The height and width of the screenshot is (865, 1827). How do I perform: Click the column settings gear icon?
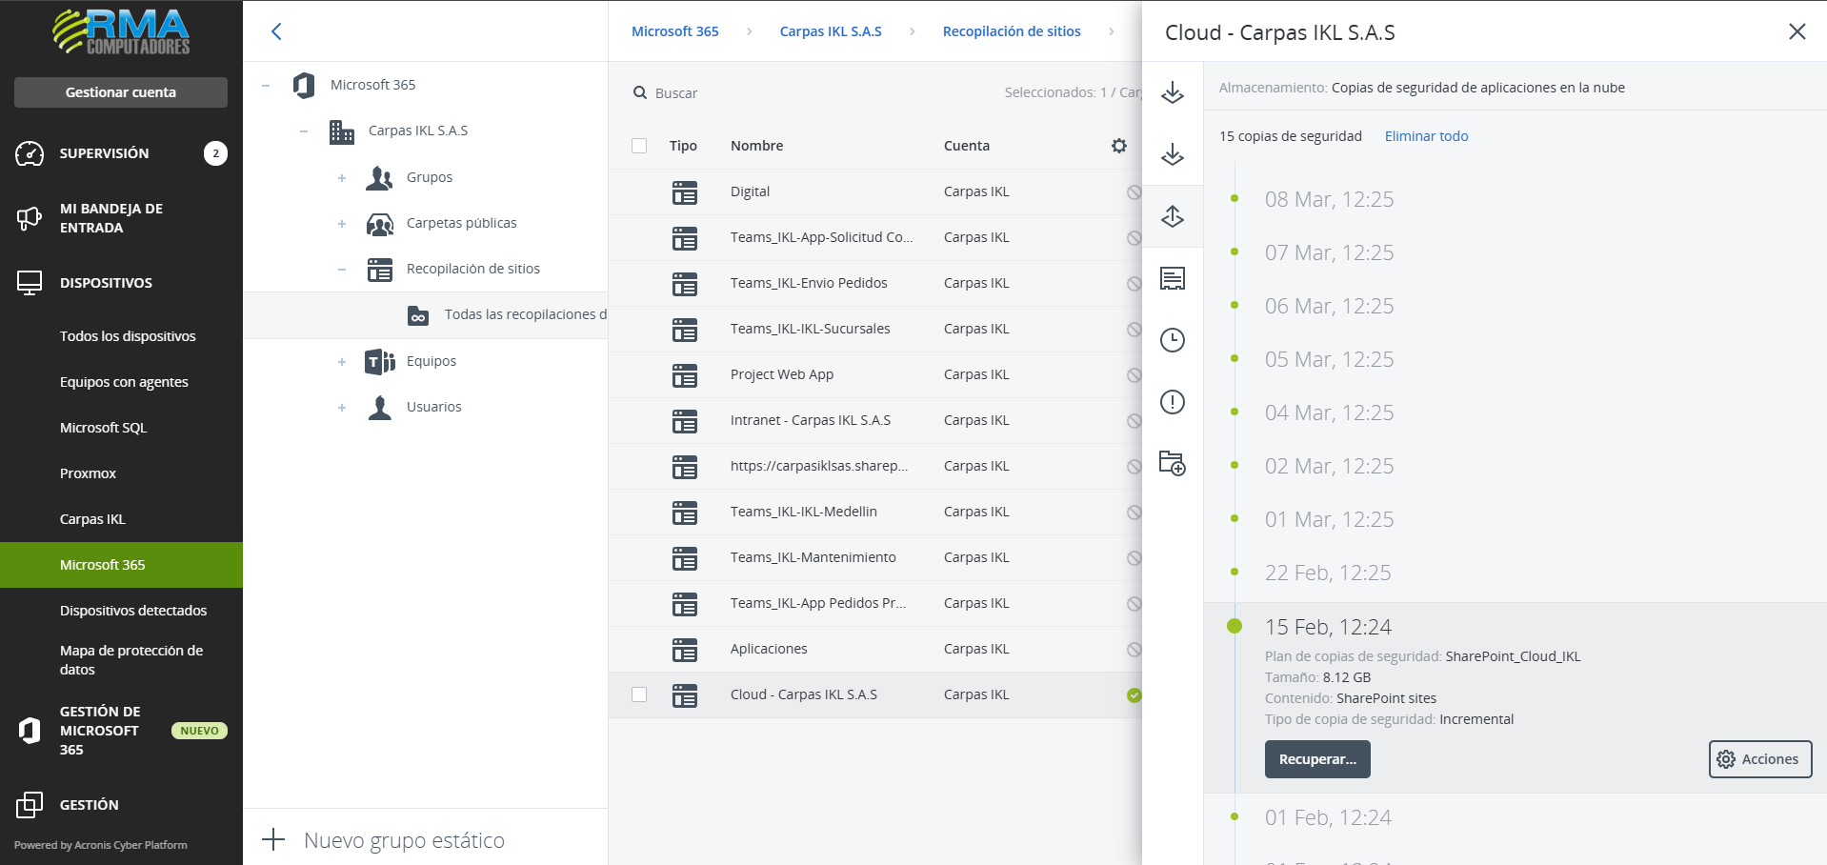1118,146
